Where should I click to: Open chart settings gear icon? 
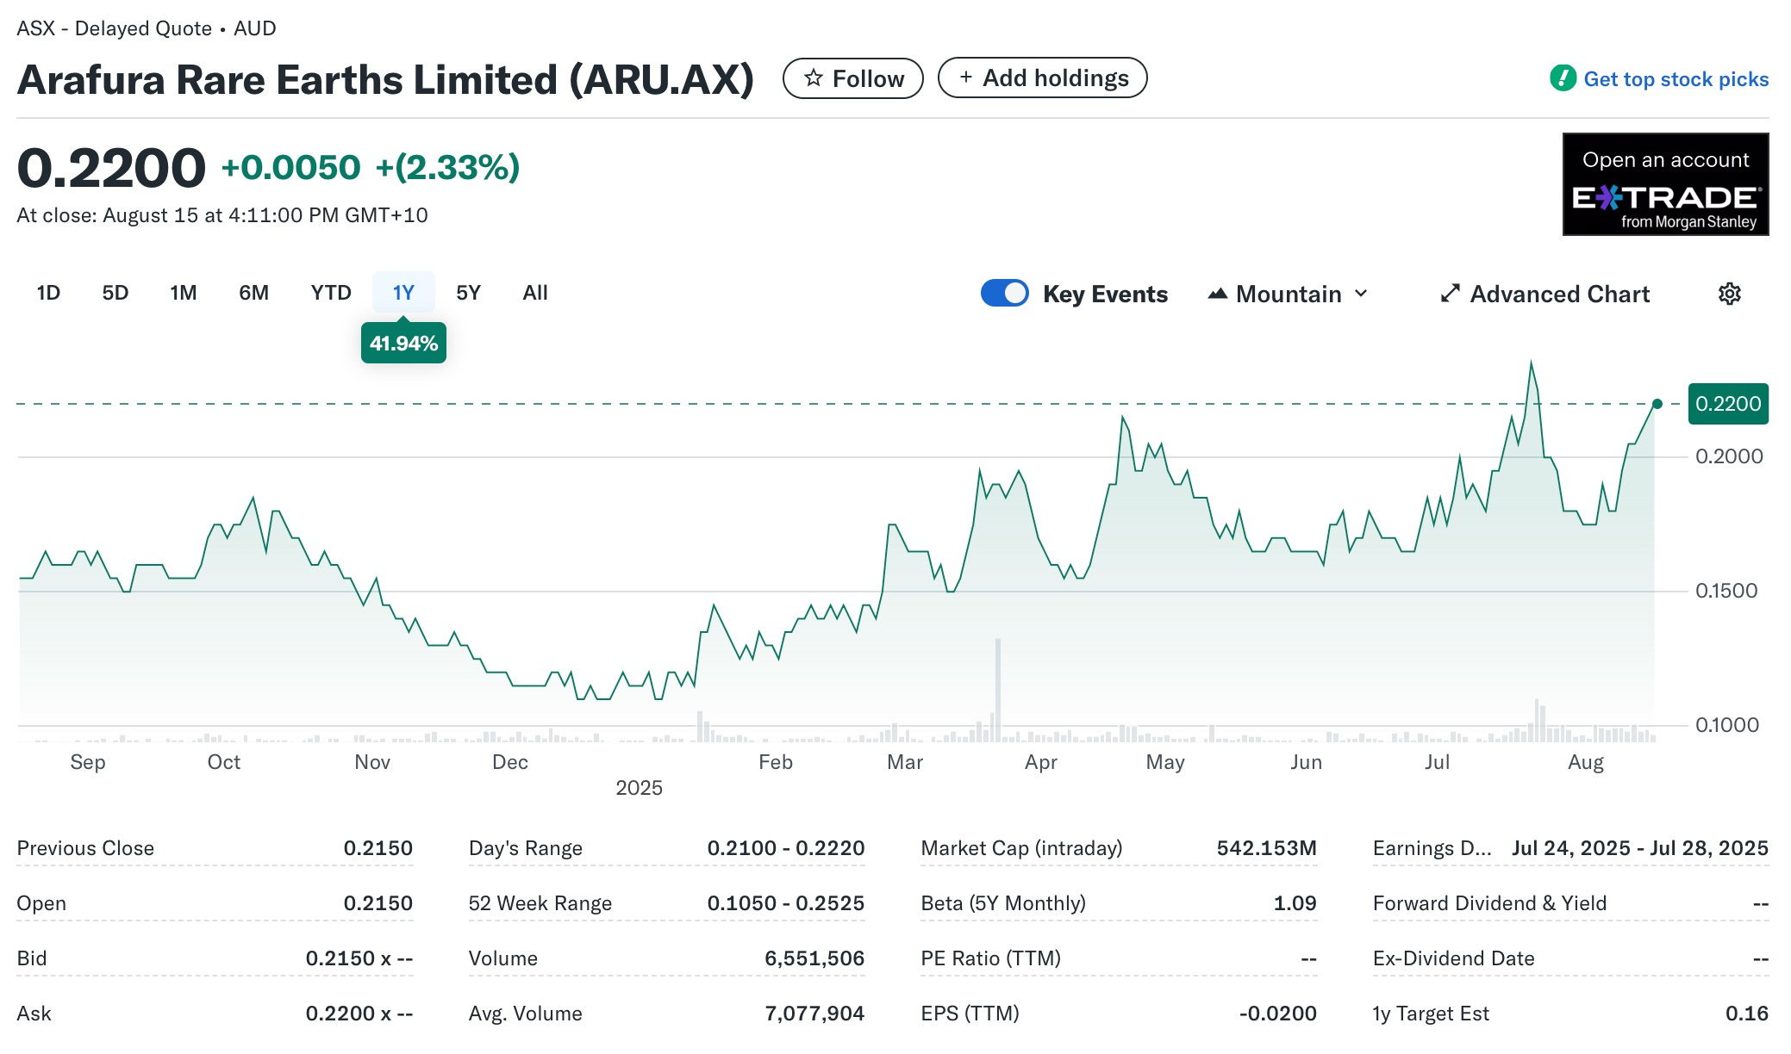[x=1729, y=294]
